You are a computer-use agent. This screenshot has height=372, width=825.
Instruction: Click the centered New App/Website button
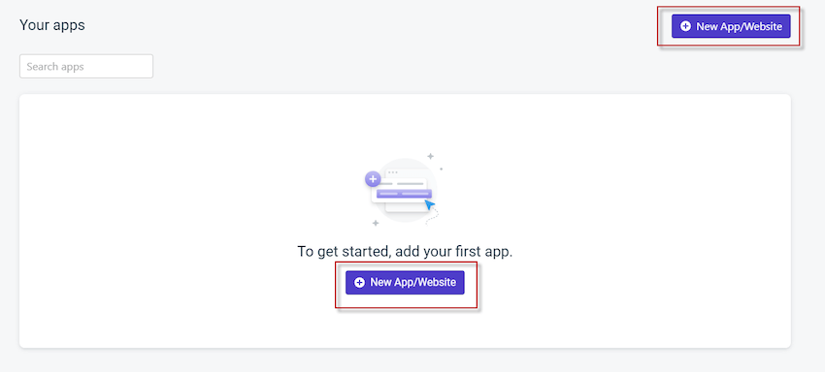pos(405,282)
